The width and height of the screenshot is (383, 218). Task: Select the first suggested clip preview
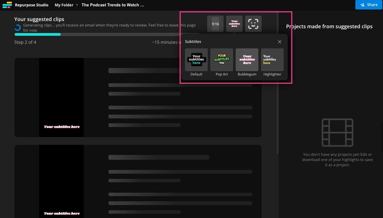tap(62, 97)
